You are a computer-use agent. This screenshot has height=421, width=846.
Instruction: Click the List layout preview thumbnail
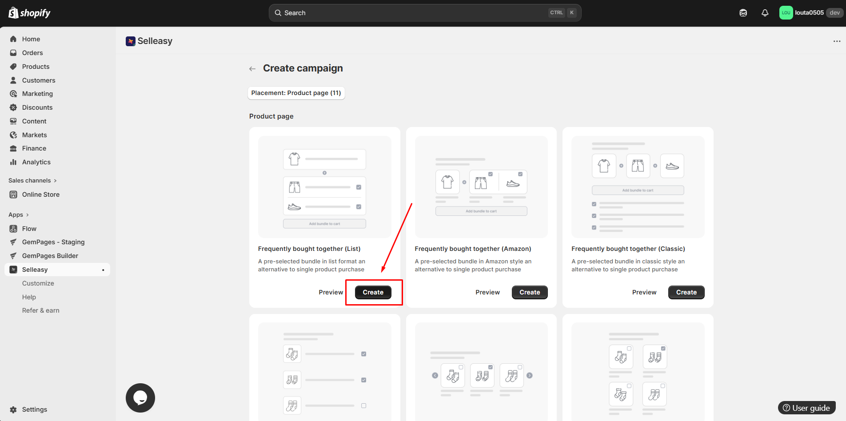tap(325, 187)
